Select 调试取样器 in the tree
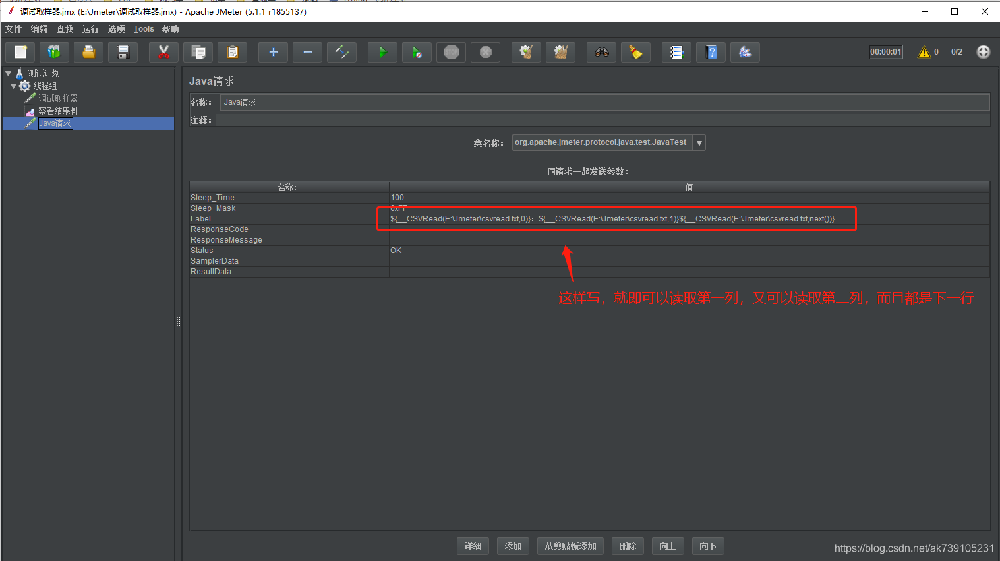Screen dimensions: 1000x561 coord(58,98)
